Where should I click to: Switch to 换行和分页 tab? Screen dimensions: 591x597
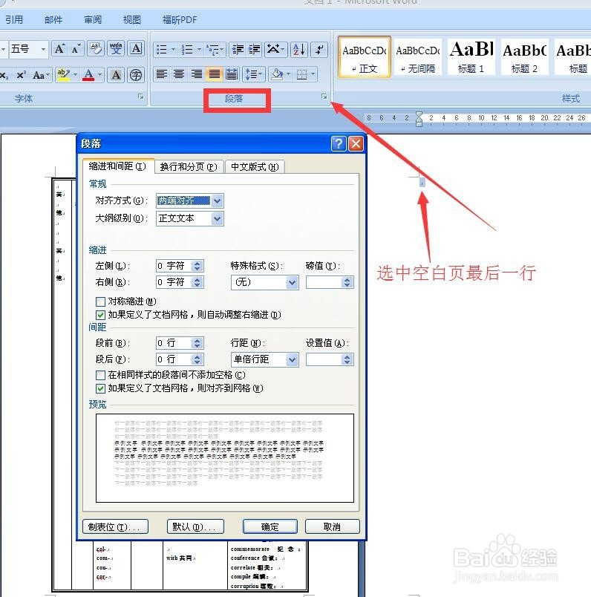pos(189,167)
